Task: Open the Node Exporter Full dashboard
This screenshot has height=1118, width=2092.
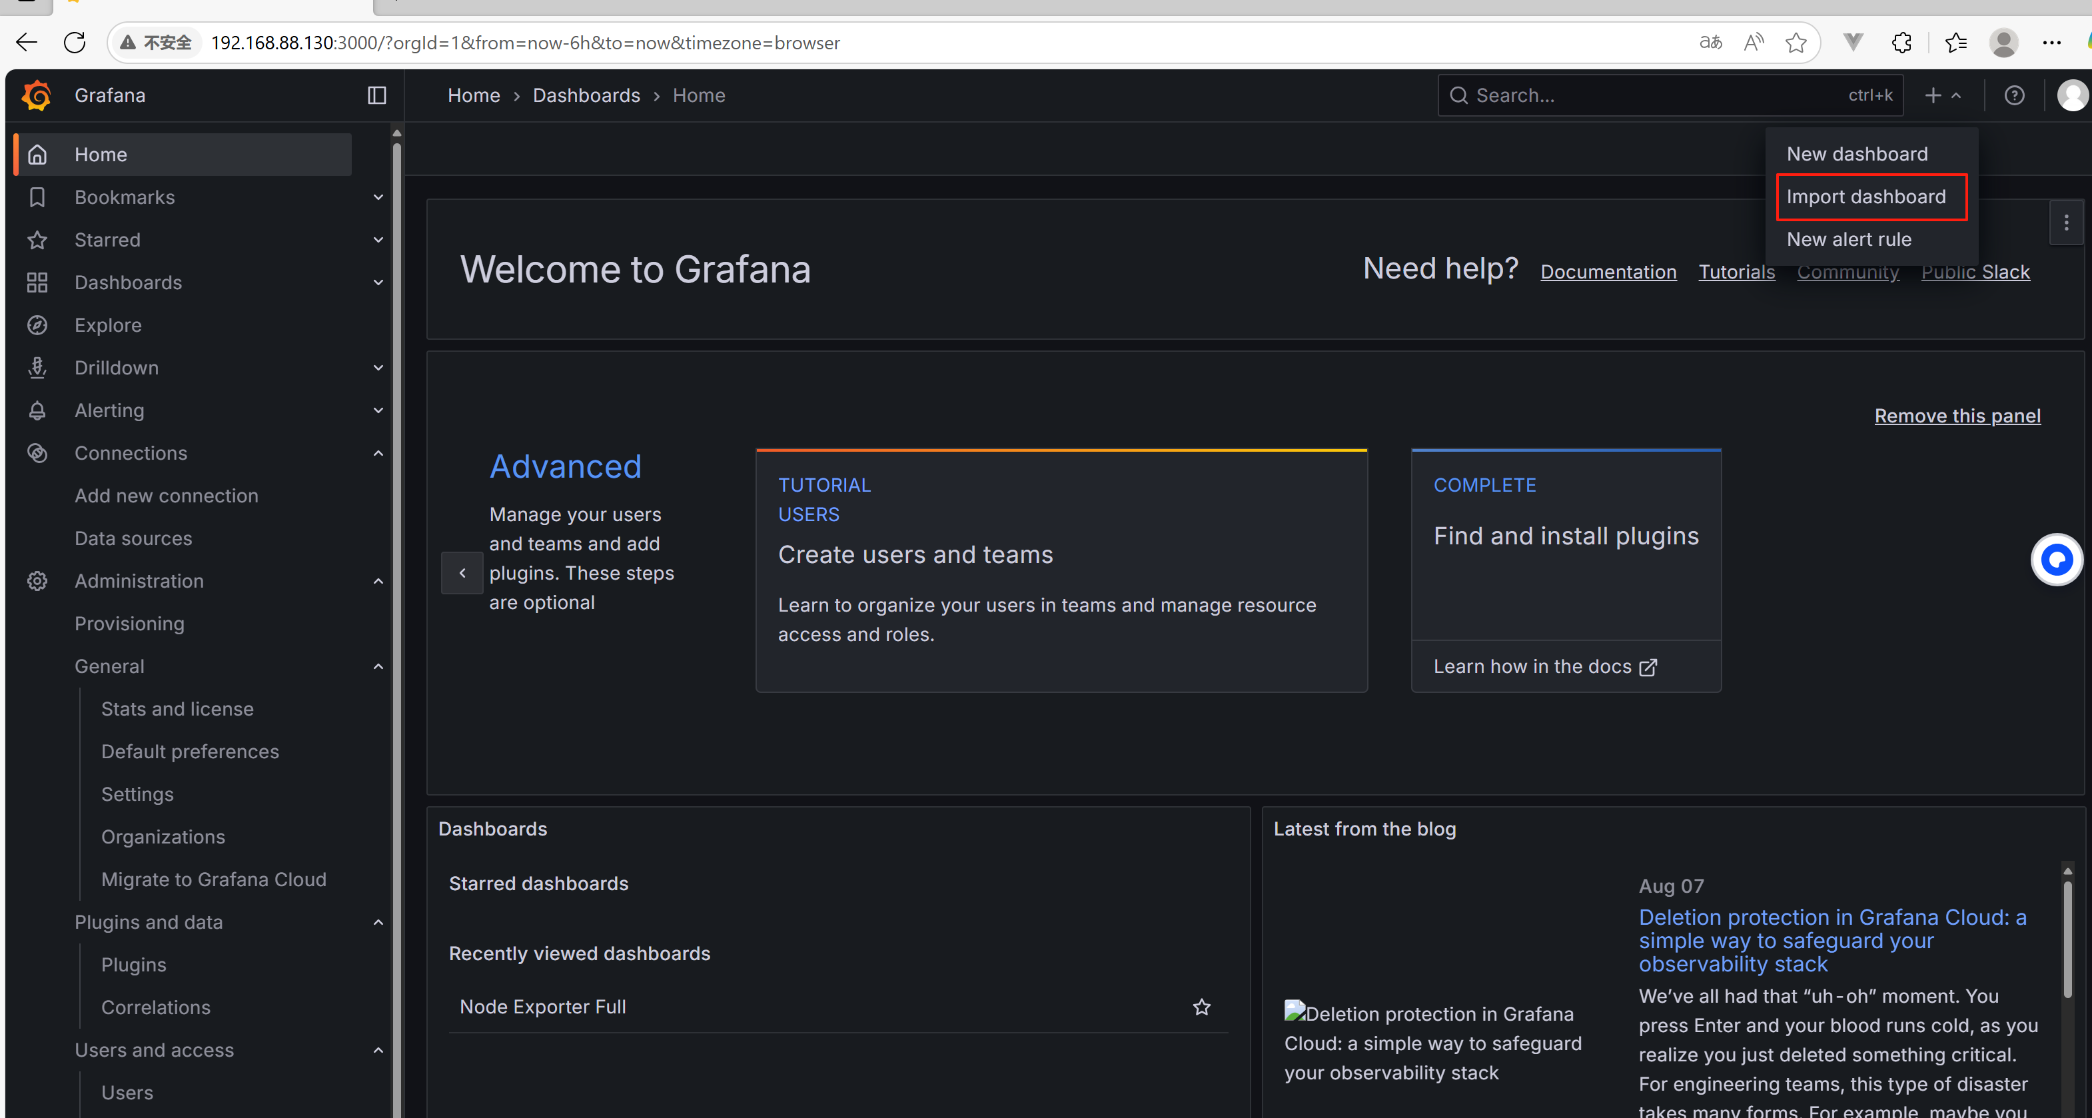Action: (542, 1007)
